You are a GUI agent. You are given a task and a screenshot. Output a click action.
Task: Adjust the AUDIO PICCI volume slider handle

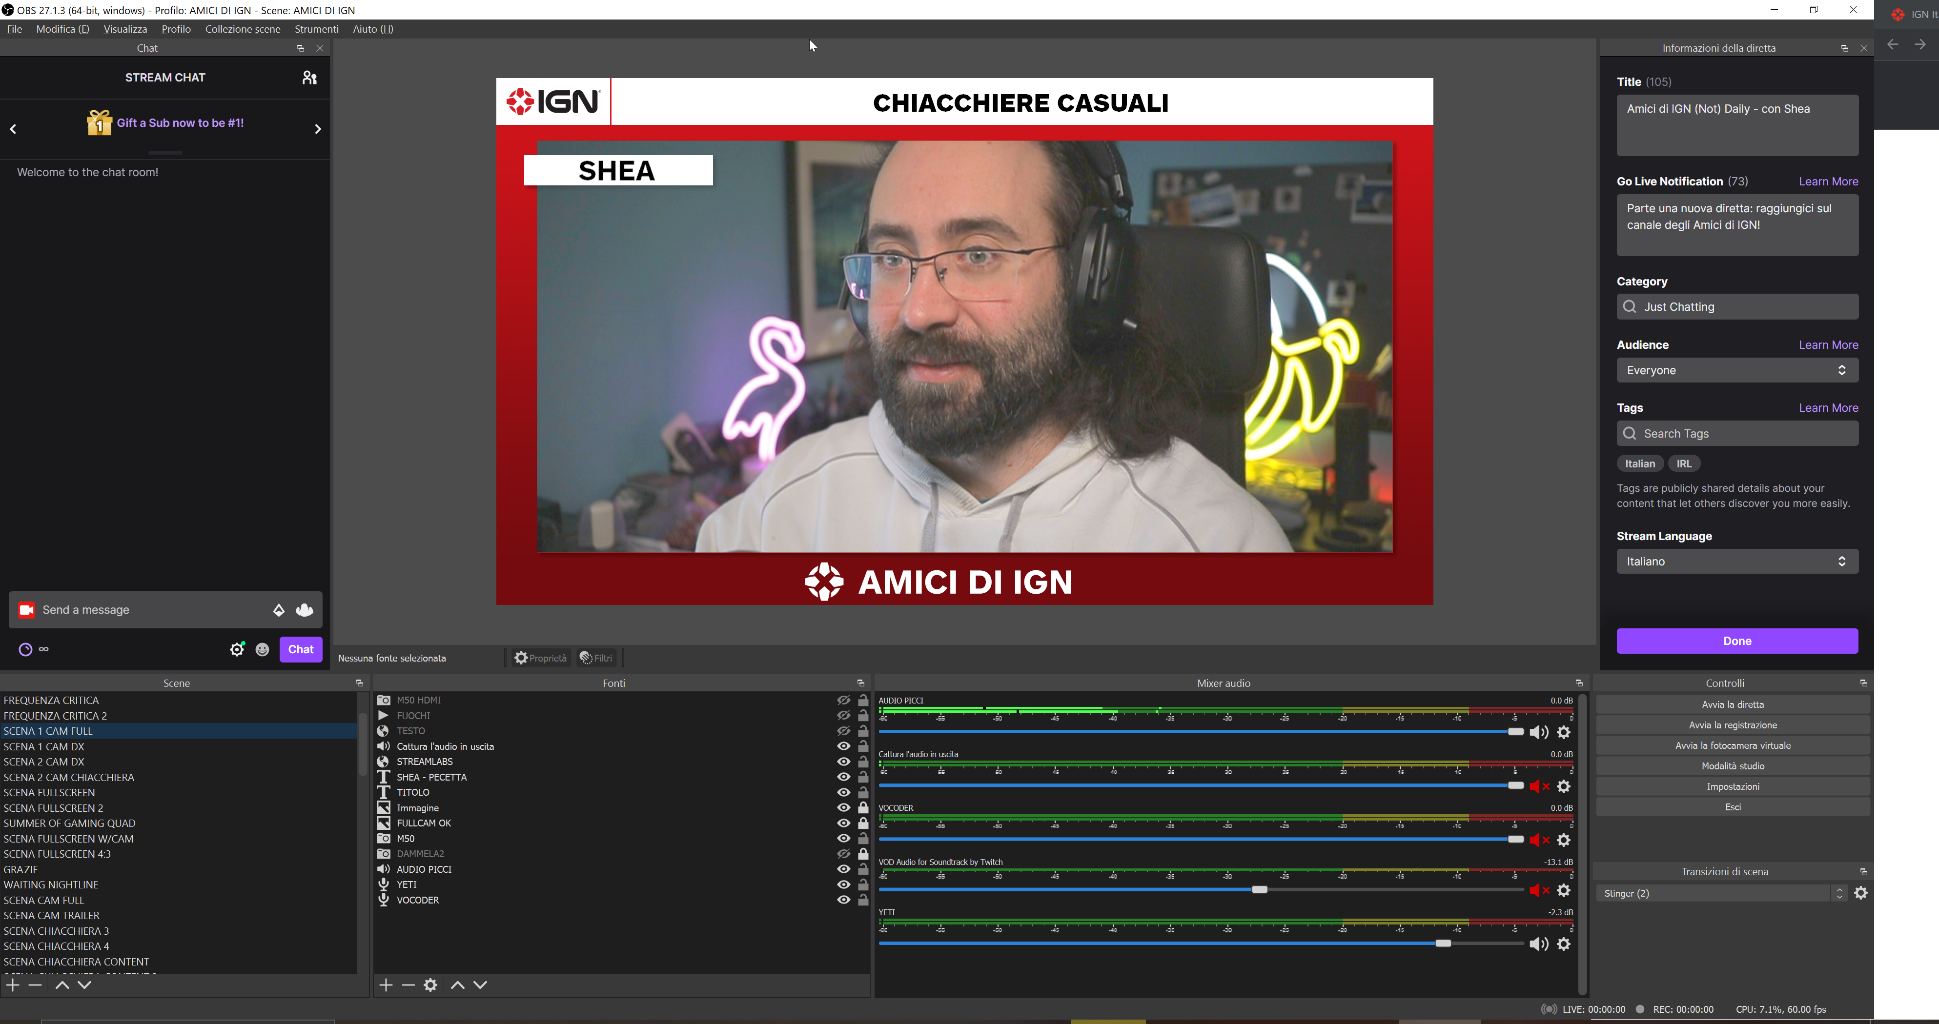1516,732
